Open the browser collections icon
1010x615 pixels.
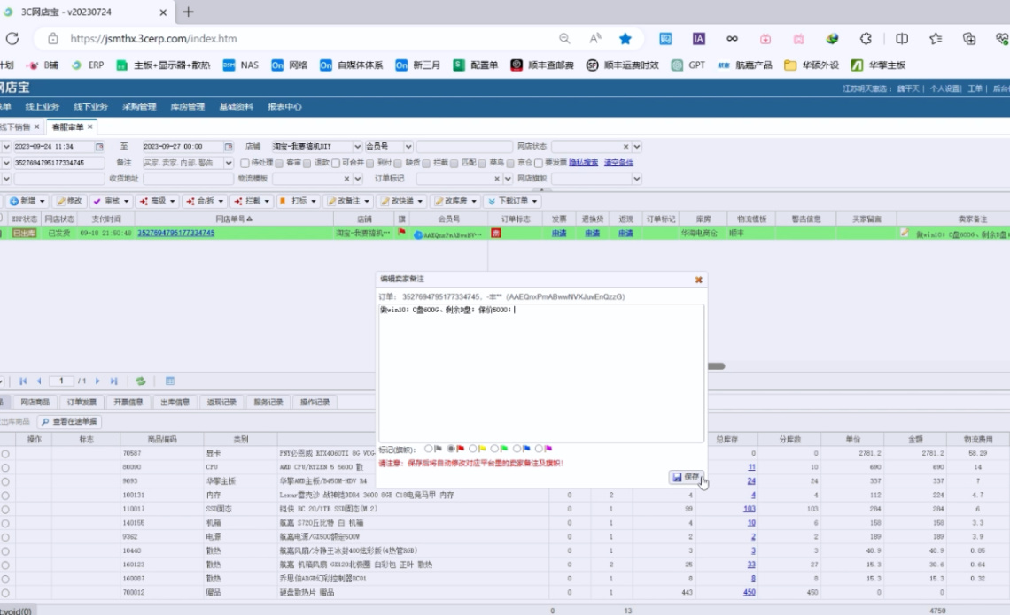[x=968, y=39]
